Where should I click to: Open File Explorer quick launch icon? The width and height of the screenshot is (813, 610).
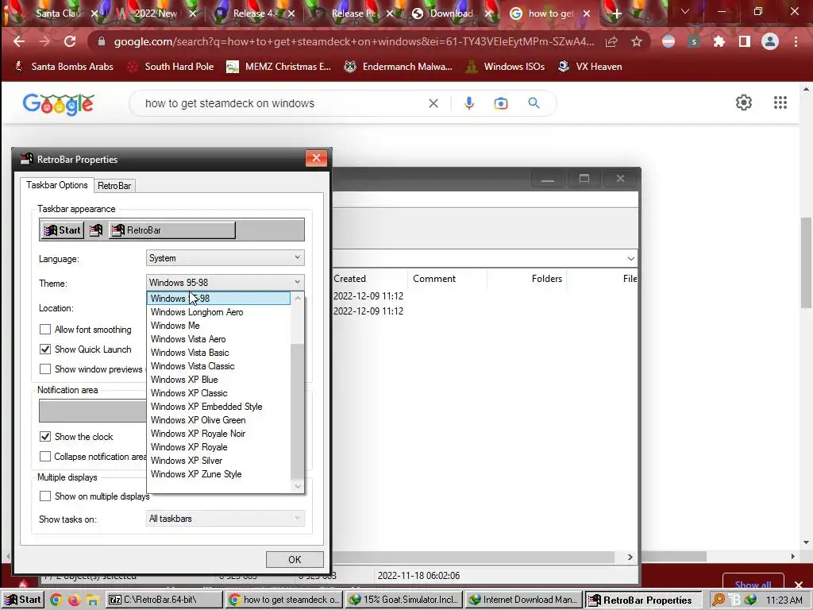click(92, 600)
